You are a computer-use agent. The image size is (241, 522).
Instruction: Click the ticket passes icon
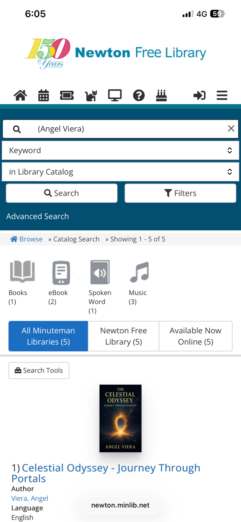pyautogui.click(x=67, y=95)
